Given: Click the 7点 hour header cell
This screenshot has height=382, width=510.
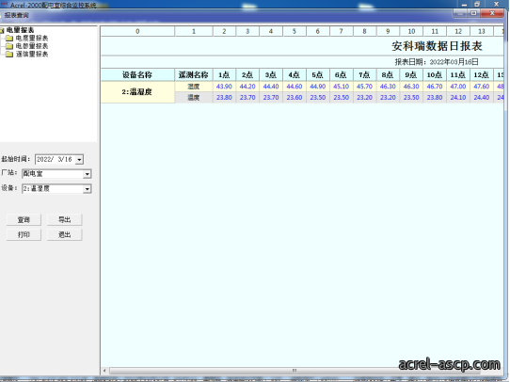Looking at the screenshot, I should click(364, 74).
